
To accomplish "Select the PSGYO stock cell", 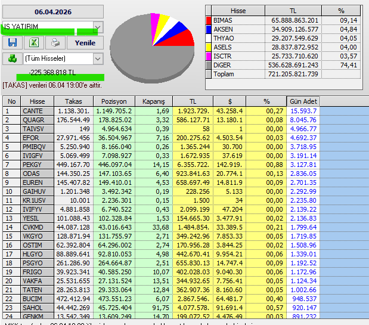I will click(37, 263).
